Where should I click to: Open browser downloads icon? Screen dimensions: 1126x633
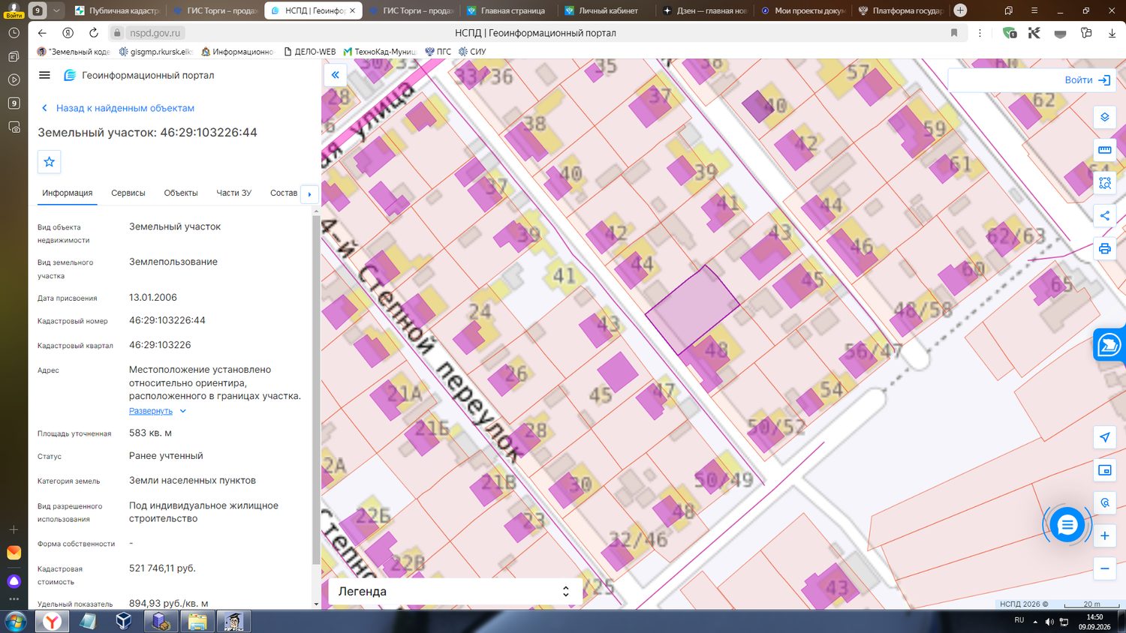pyautogui.click(x=1112, y=33)
